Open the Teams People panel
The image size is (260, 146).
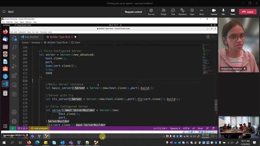click(163, 12)
